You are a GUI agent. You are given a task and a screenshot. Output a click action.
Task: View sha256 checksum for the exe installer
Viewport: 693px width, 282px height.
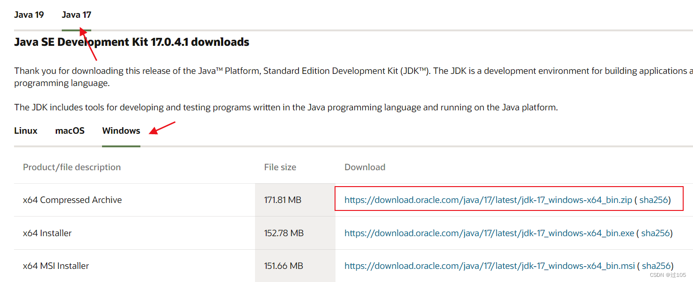click(656, 232)
